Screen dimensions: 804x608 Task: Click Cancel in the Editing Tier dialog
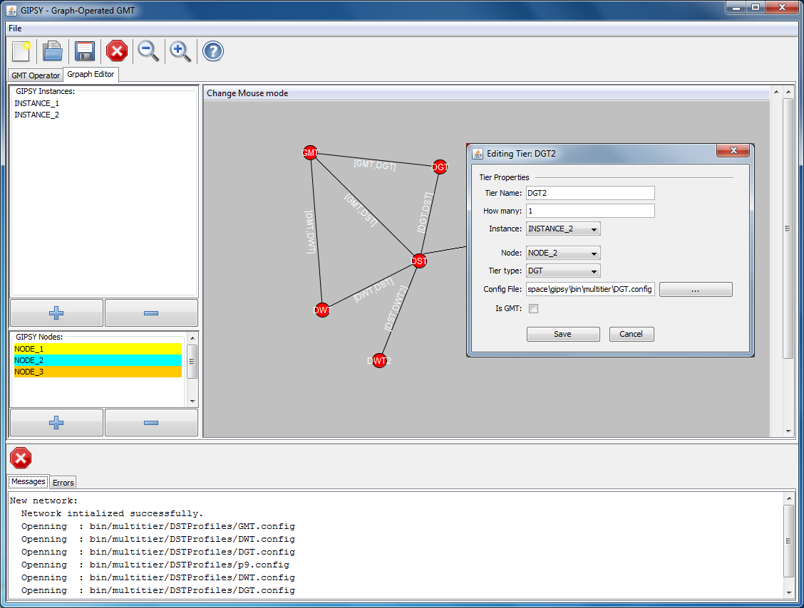point(631,334)
